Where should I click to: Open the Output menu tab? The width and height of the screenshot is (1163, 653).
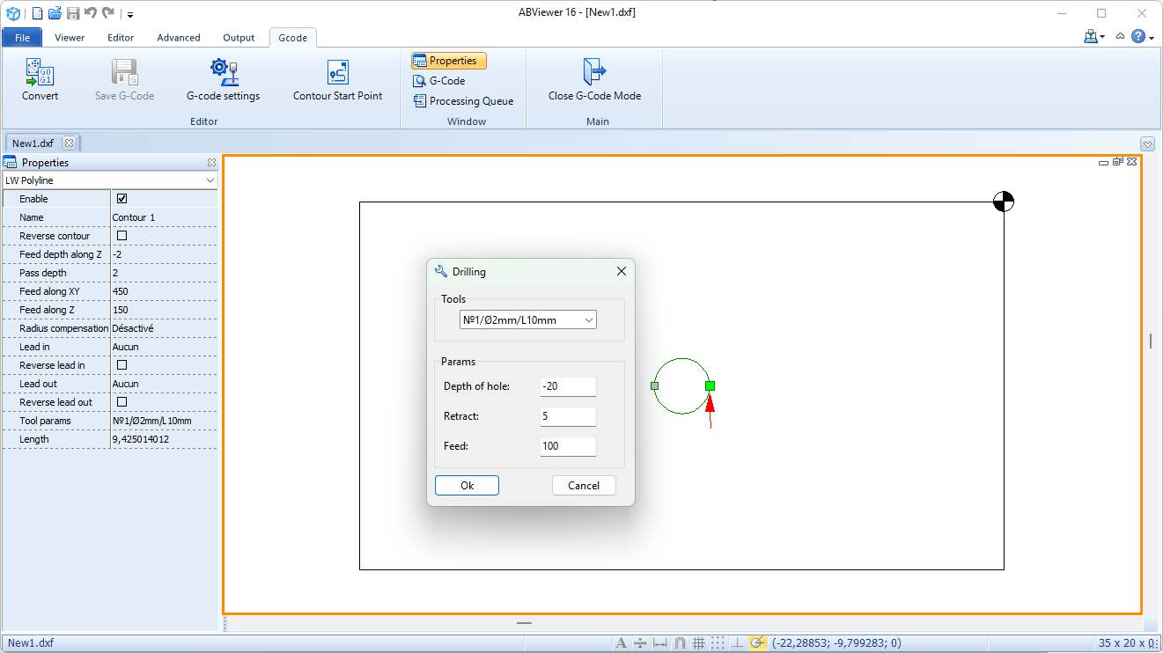click(239, 37)
